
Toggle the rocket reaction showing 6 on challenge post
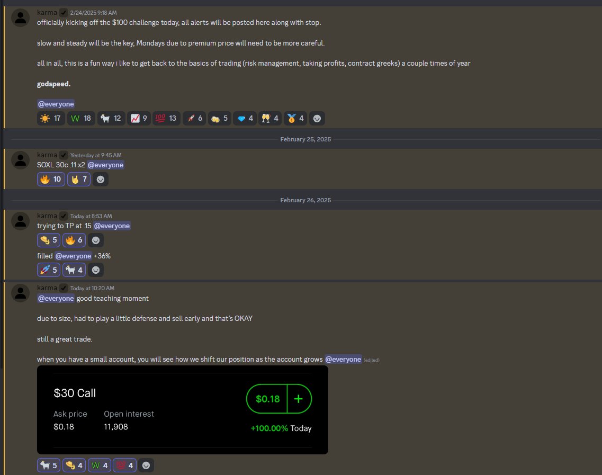(194, 118)
